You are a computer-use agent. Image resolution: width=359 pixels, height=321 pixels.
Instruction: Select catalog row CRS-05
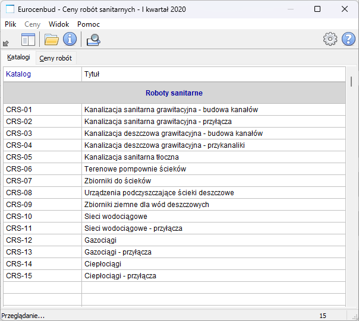(19, 157)
